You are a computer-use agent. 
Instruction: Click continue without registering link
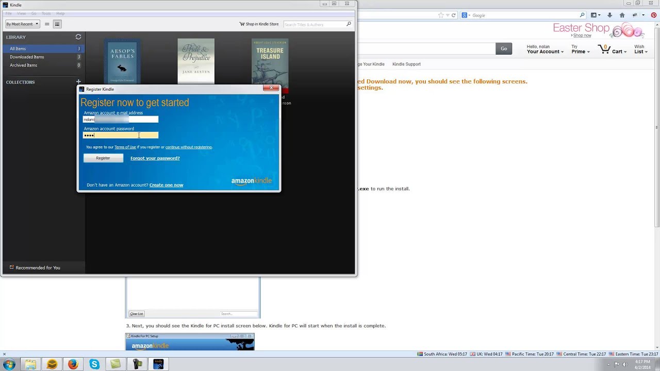188,147
